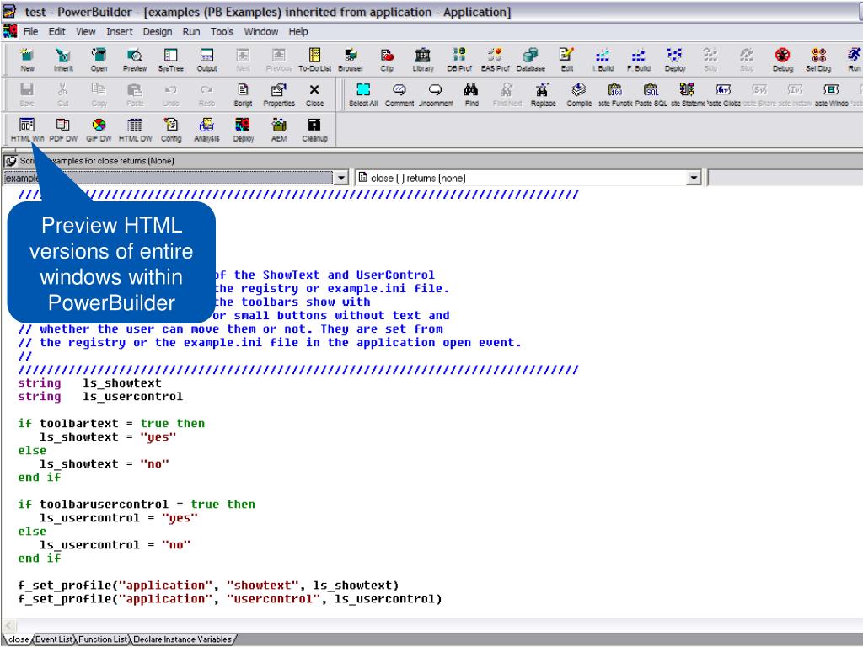The width and height of the screenshot is (863, 647).
Task: Switch to the Function List tab
Action: pyautogui.click(x=103, y=639)
